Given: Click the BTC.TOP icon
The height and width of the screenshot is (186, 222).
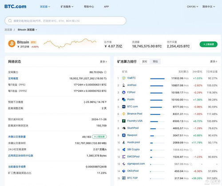Looking at the screenshot, I should click(124, 178).
